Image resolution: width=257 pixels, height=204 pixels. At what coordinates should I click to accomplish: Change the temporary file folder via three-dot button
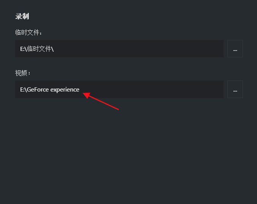point(235,49)
